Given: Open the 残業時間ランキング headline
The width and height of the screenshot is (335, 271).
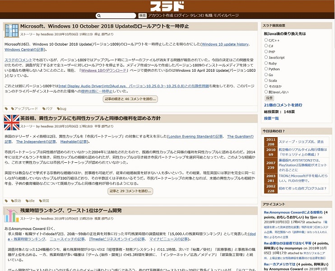Looking at the screenshot, I should pos(71,211).
